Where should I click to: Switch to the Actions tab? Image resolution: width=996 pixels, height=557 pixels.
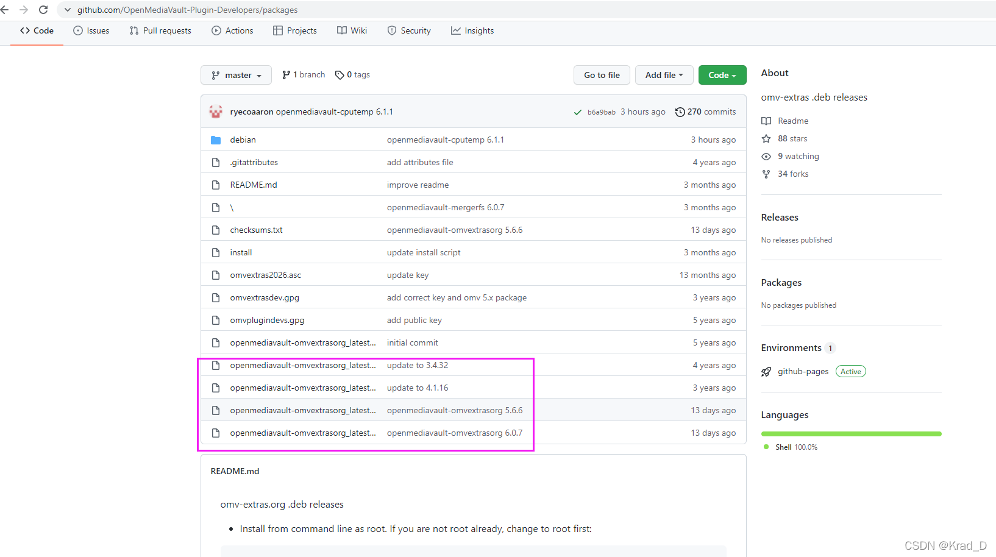pos(232,30)
